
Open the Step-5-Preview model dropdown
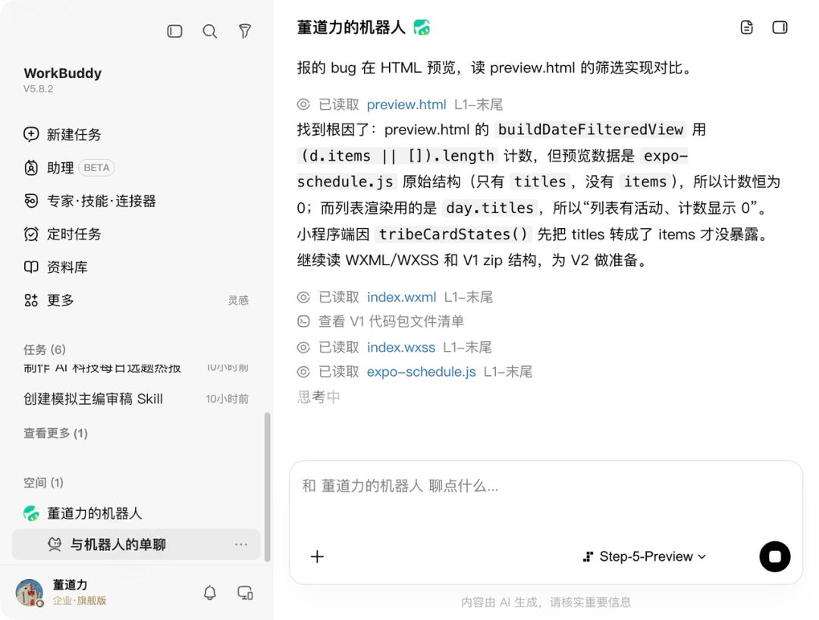(645, 557)
